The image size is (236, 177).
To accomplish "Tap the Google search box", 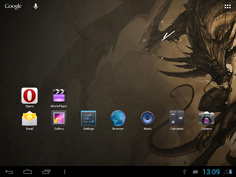I will [x=13, y=6].
